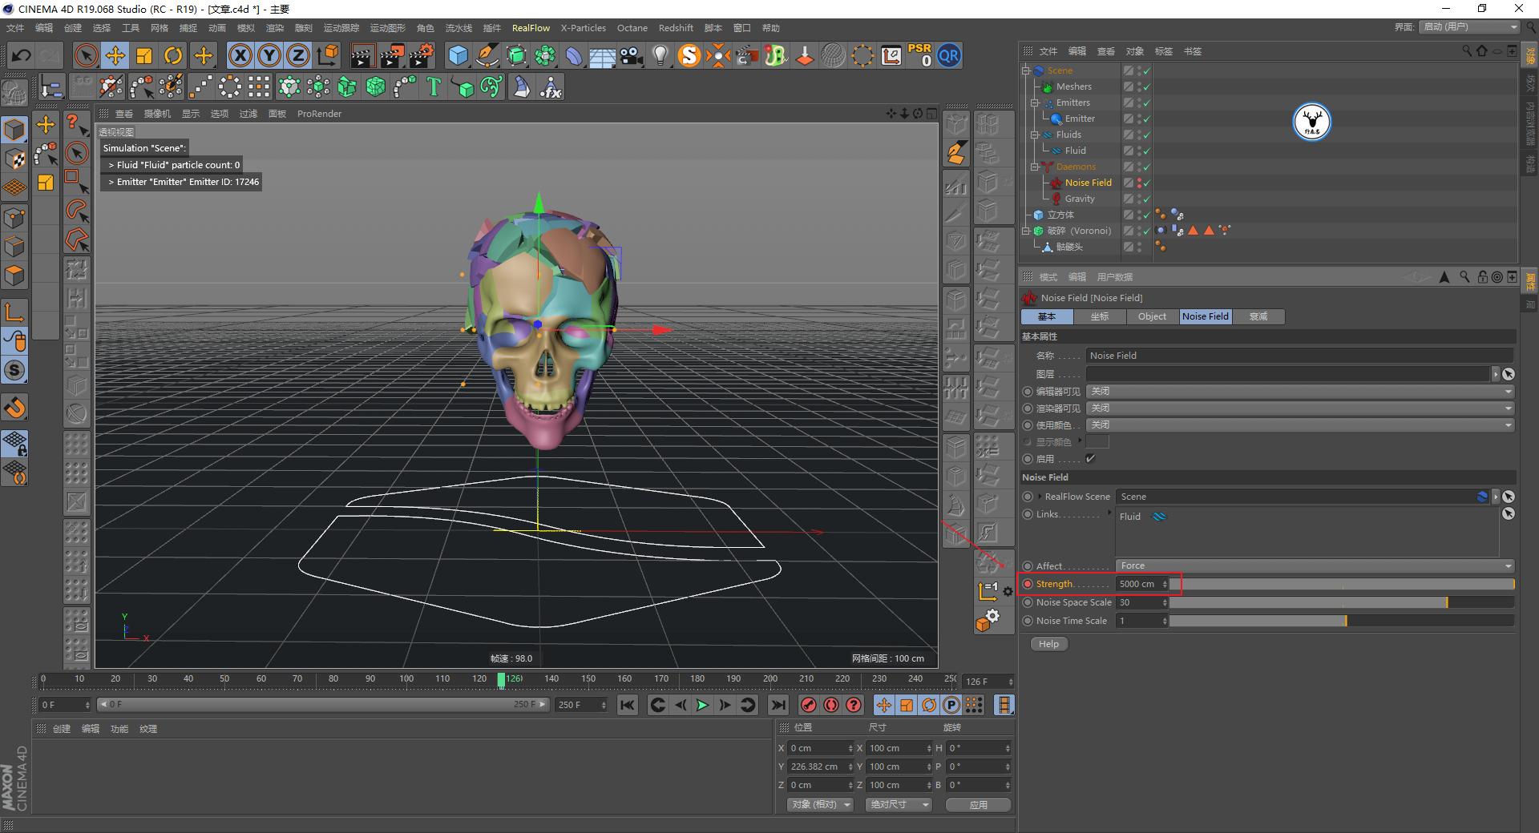
Task: Click the render settings clapboard icon with gear
Action: pyautogui.click(x=420, y=55)
